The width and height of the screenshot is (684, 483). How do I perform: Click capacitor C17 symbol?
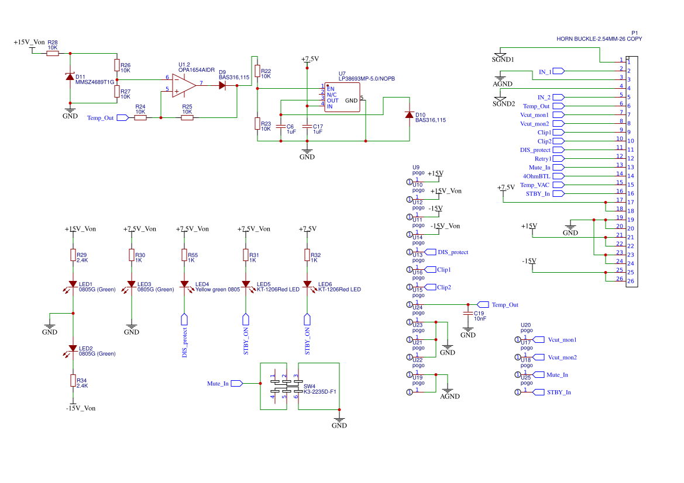[307, 127]
